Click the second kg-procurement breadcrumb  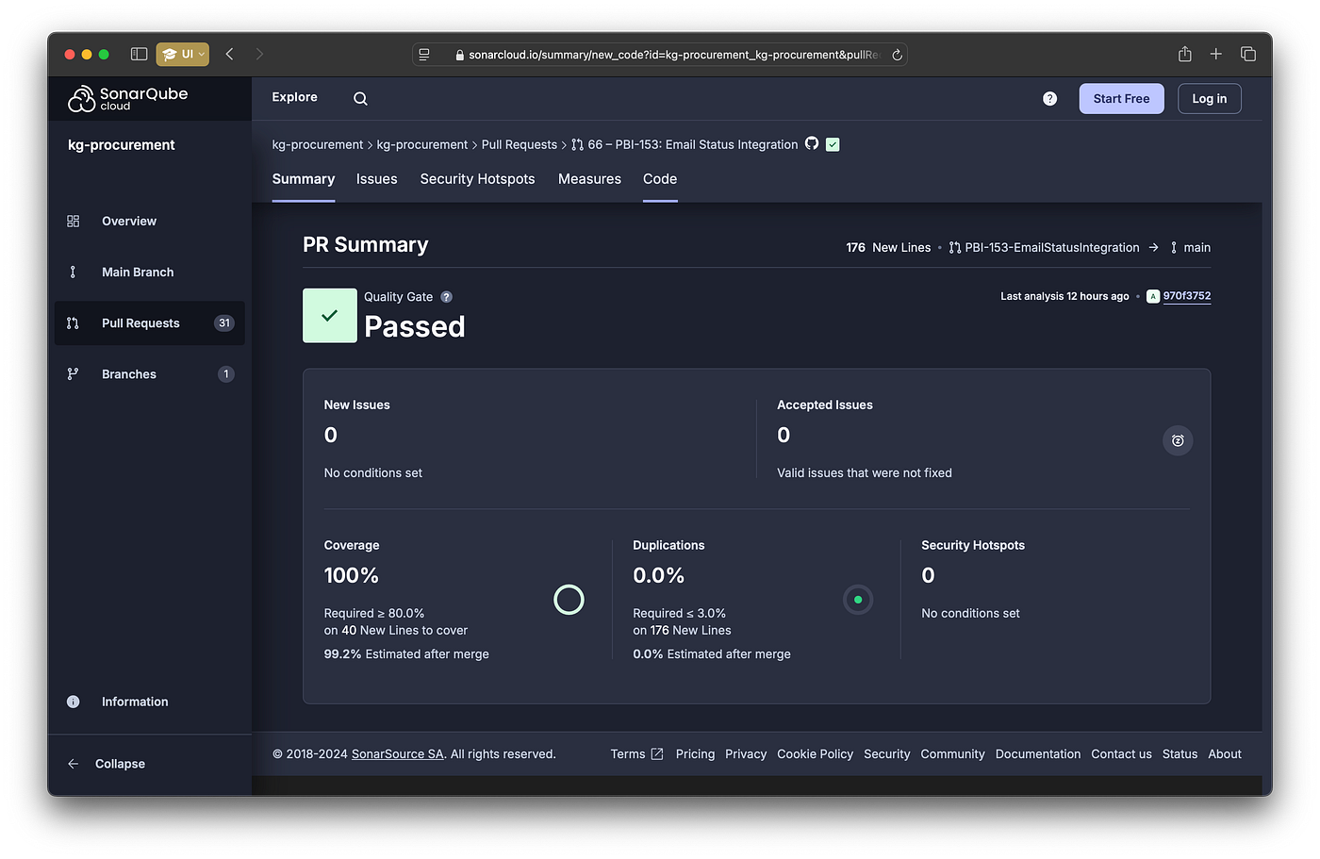422,144
